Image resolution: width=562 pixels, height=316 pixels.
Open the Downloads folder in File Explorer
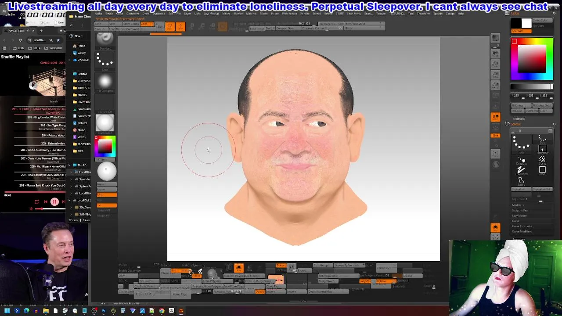82,109
